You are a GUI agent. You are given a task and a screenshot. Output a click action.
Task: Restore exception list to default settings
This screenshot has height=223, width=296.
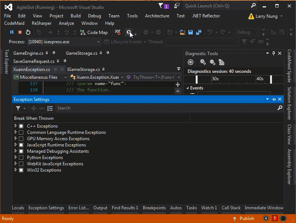point(50,108)
